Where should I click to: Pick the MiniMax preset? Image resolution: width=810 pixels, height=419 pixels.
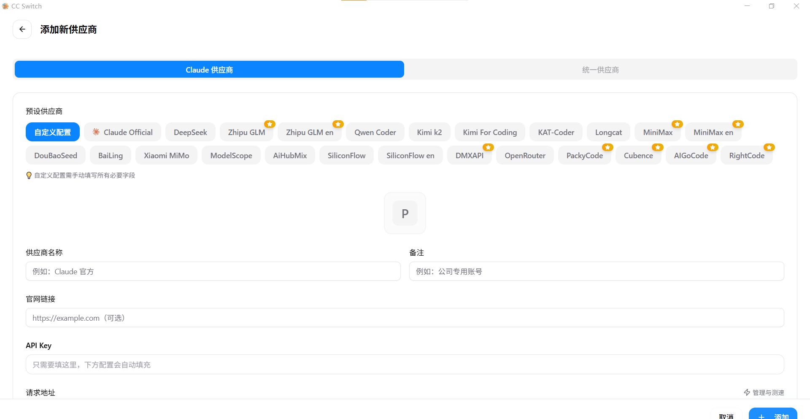click(x=658, y=132)
